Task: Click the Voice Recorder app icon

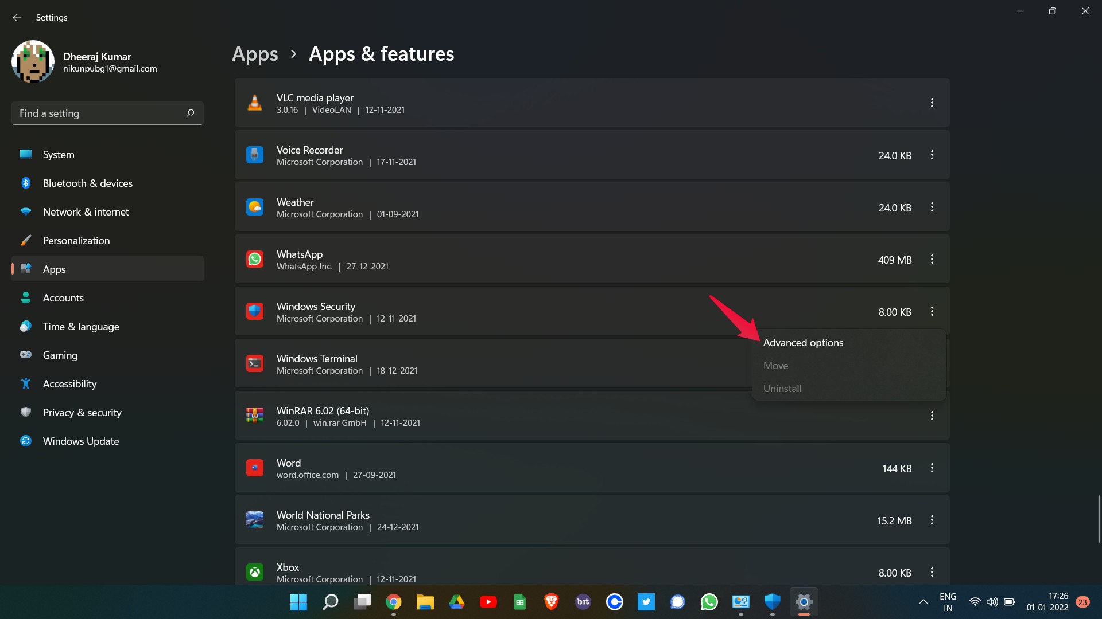Action: 255,155
